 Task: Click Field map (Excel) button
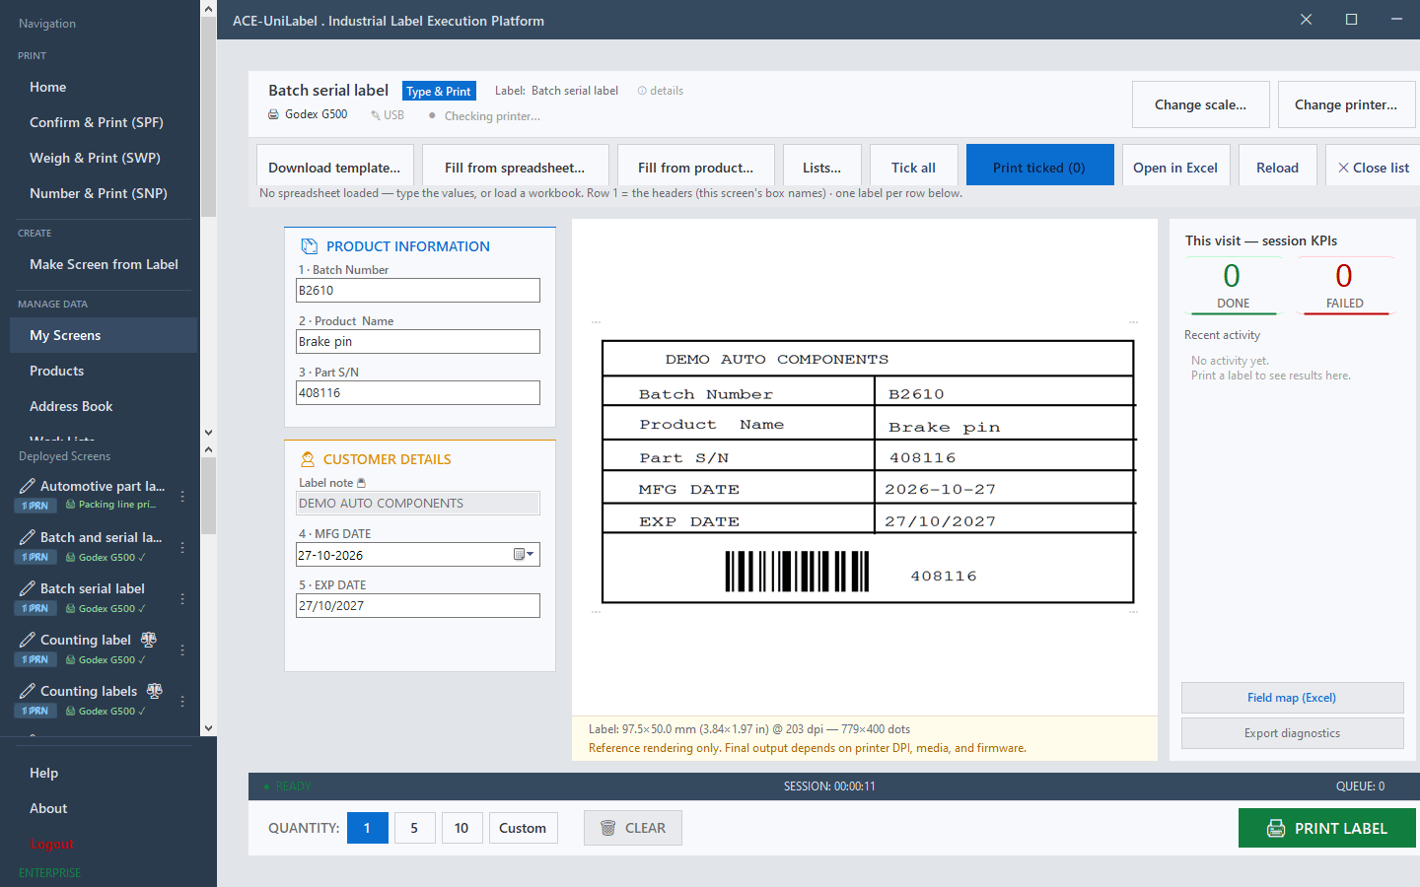tap(1292, 698)
